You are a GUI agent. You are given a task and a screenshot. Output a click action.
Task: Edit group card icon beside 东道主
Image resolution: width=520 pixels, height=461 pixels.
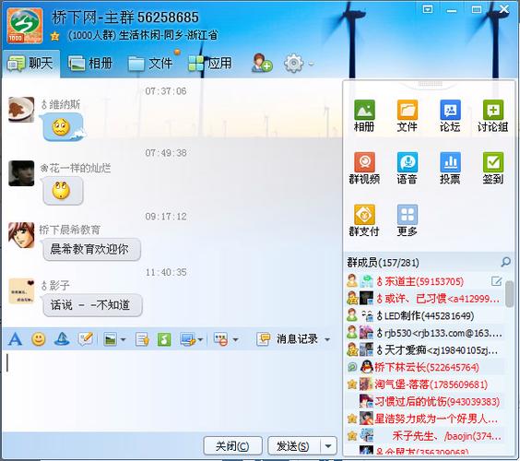pos(496,281)
